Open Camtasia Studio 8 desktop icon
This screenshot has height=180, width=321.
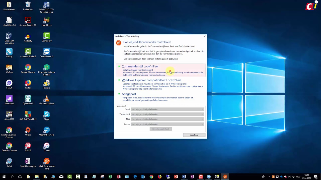(x=28, y=53)
